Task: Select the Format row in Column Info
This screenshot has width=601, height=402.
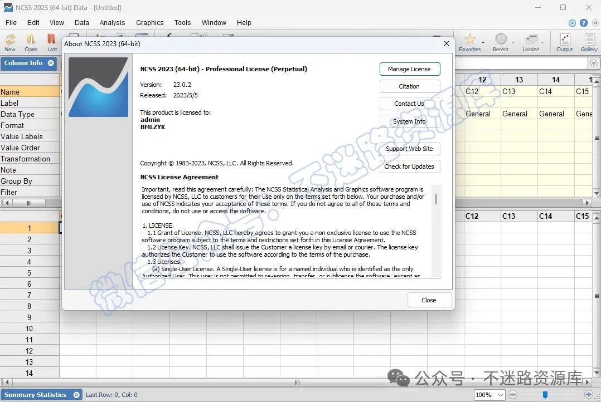Action: point(30,125)
